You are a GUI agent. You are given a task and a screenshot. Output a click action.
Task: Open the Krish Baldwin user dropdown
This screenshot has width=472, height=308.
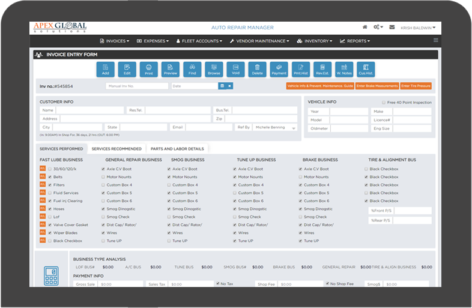pyautogui.click(x=420, y=28)
